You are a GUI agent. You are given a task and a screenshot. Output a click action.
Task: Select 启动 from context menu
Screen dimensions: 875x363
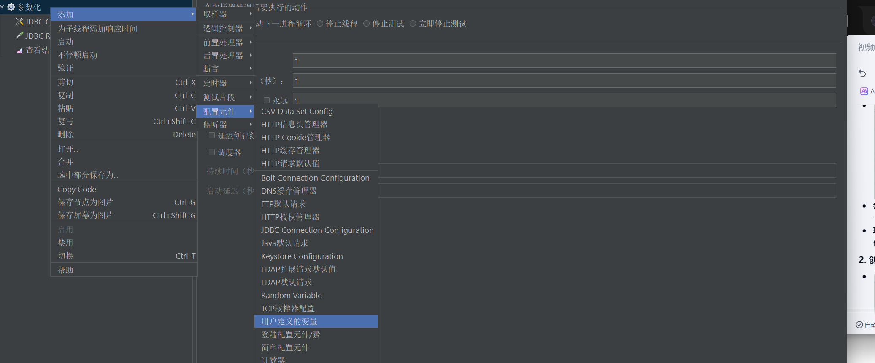pos(124,42)
